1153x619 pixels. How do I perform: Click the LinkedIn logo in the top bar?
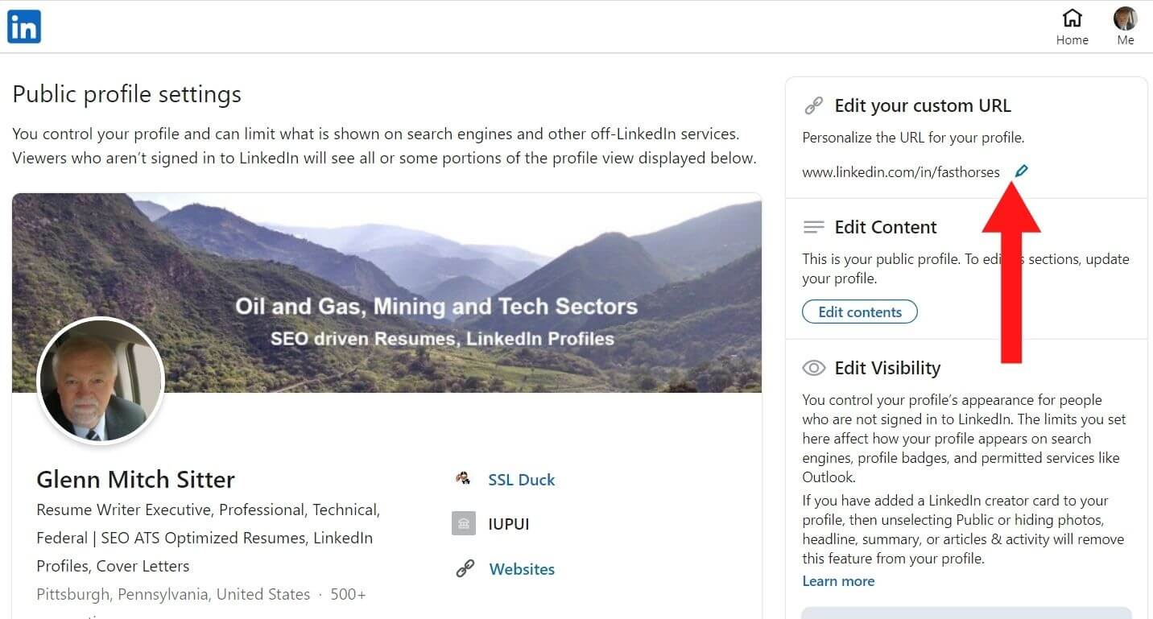pos(23,26)
